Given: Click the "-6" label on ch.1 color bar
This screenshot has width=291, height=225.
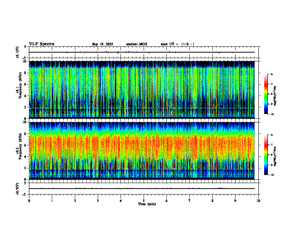Looking at the screenshot, I should click(271, 74).
